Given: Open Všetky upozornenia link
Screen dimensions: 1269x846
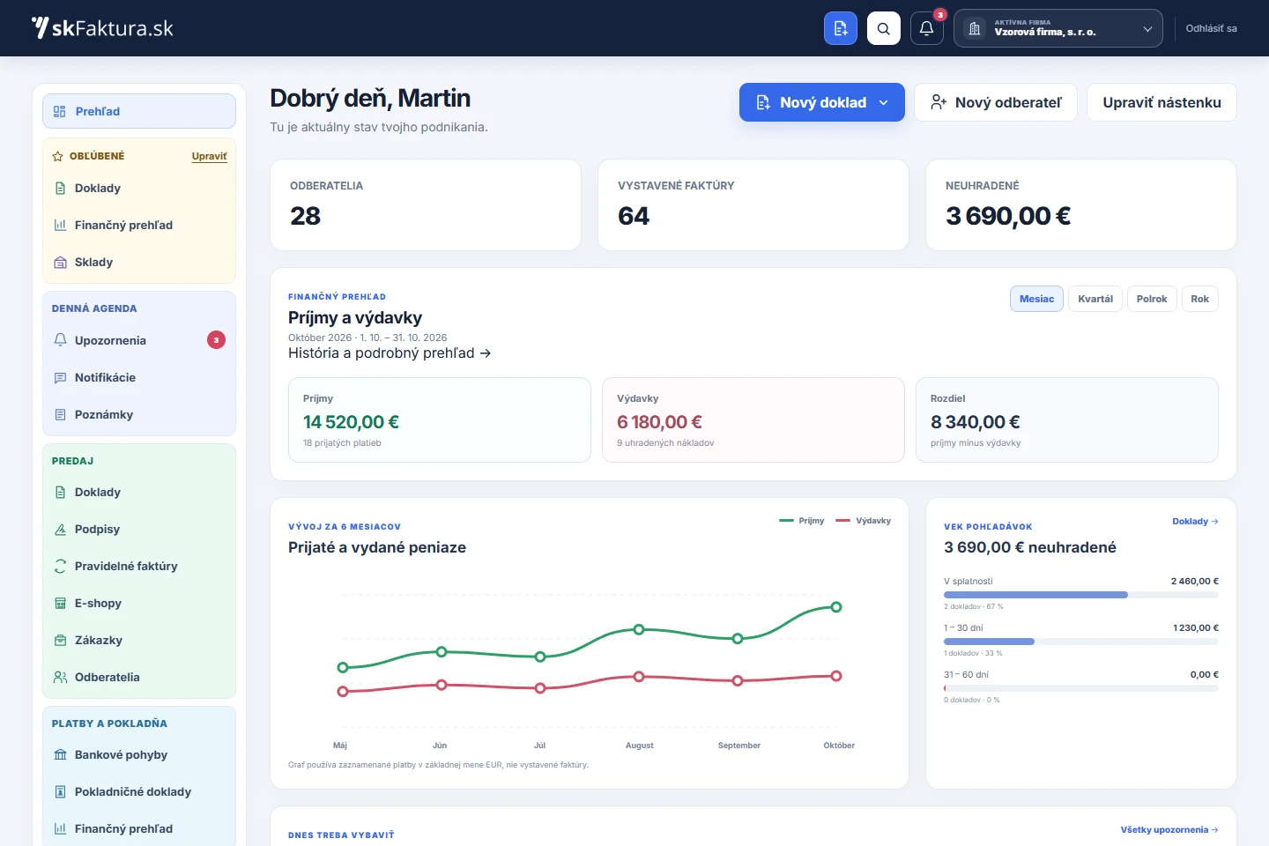Looking at the screenshot, I should [1169, 829].
